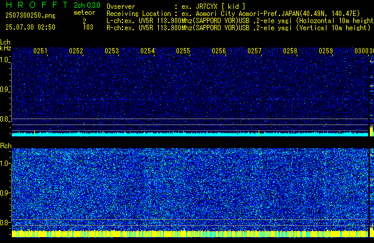
Task: Click the 0259 time marker
Action: click(x=326, y=51)
